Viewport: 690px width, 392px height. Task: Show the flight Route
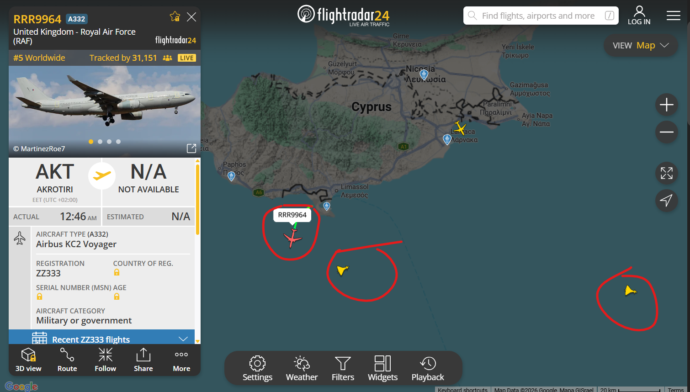[67, 360]
